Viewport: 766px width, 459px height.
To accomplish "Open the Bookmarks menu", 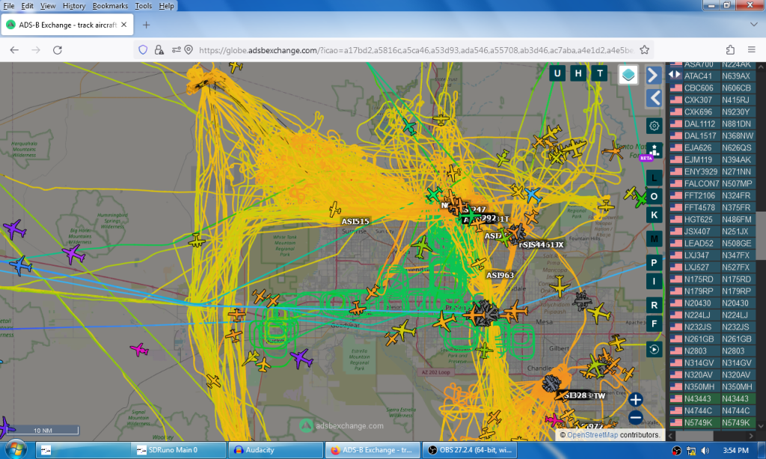I will tap(111, 6).
